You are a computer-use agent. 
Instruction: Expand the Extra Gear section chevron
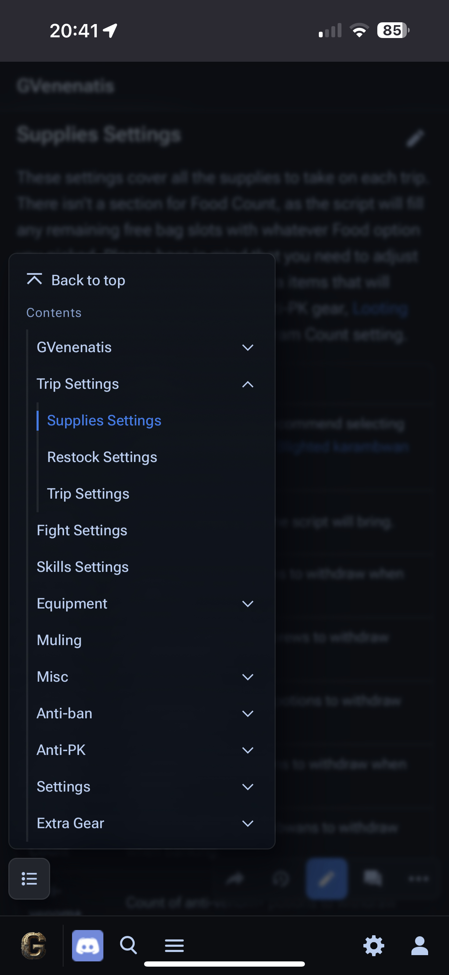(x=247, y=823)
